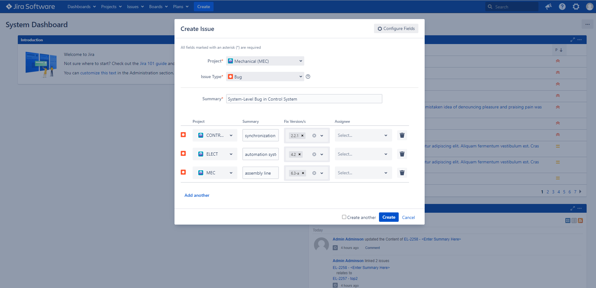This screenshot has height=288, width=596.
Task: Click Configure Fields button
Action: [x=396, y=28]
